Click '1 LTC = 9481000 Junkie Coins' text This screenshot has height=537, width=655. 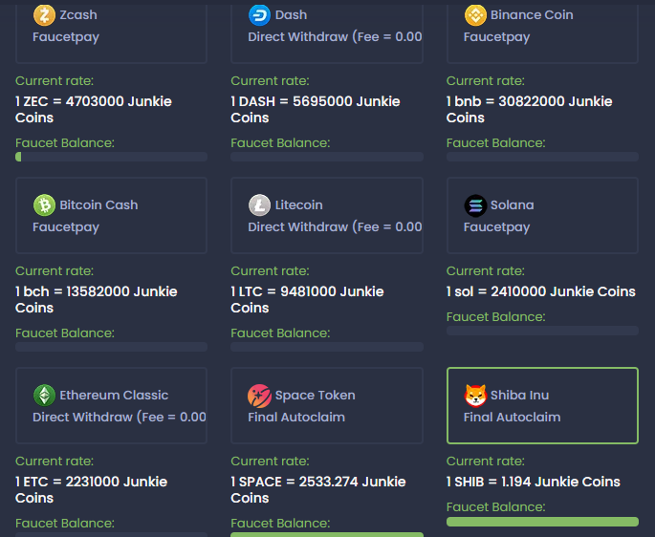tap(307, 299)
